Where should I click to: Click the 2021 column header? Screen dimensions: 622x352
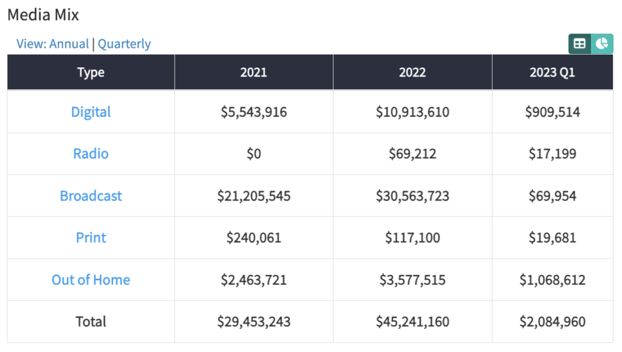click(x=254, y=72)
